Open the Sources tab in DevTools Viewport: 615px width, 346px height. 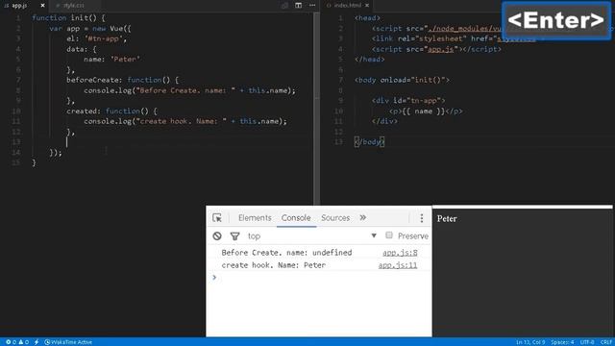point(335,218)
